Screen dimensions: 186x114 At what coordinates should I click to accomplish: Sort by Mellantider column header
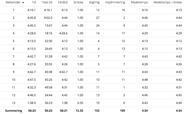[13, 2]
